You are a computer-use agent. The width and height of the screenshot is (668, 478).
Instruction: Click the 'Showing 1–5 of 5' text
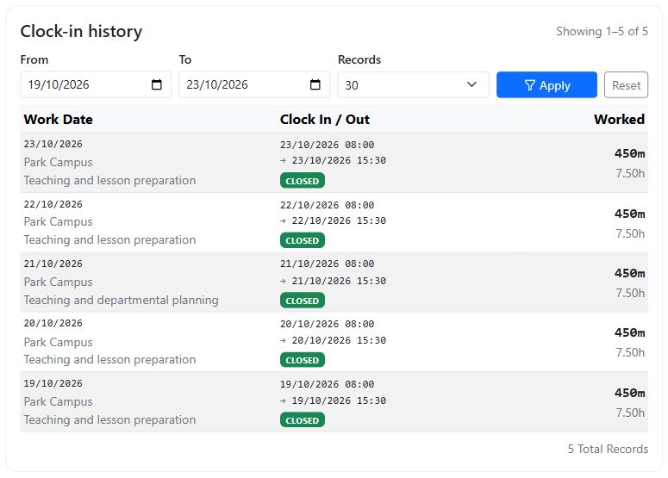tap(602, 31)
